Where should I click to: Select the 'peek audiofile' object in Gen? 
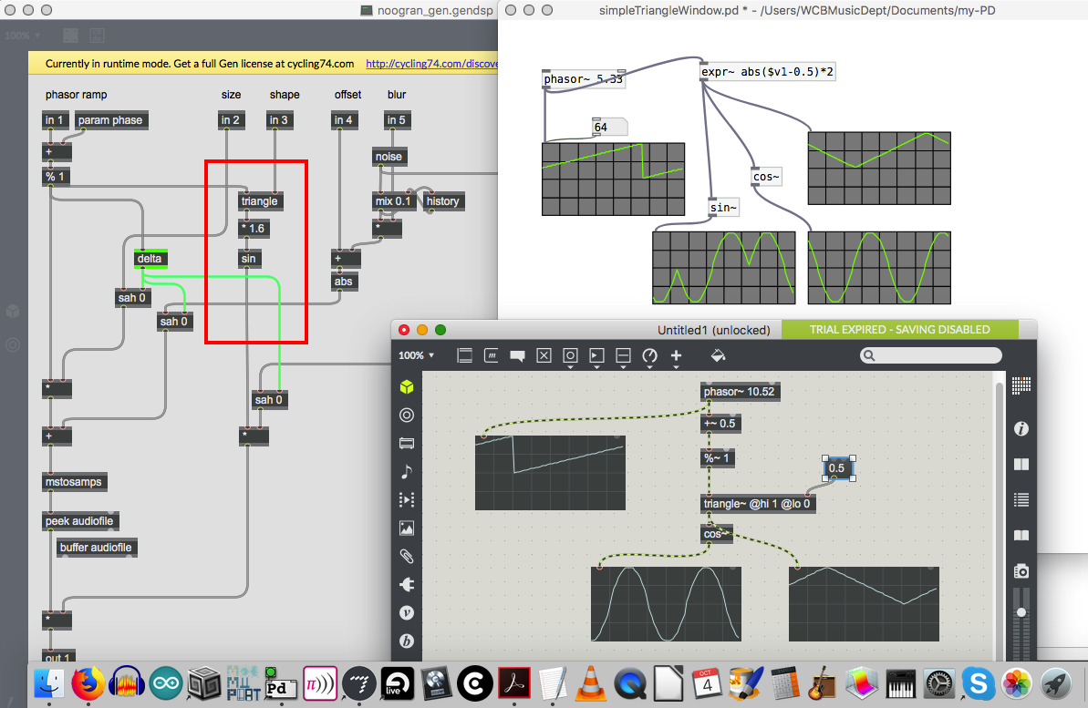[x=79, y=521]
